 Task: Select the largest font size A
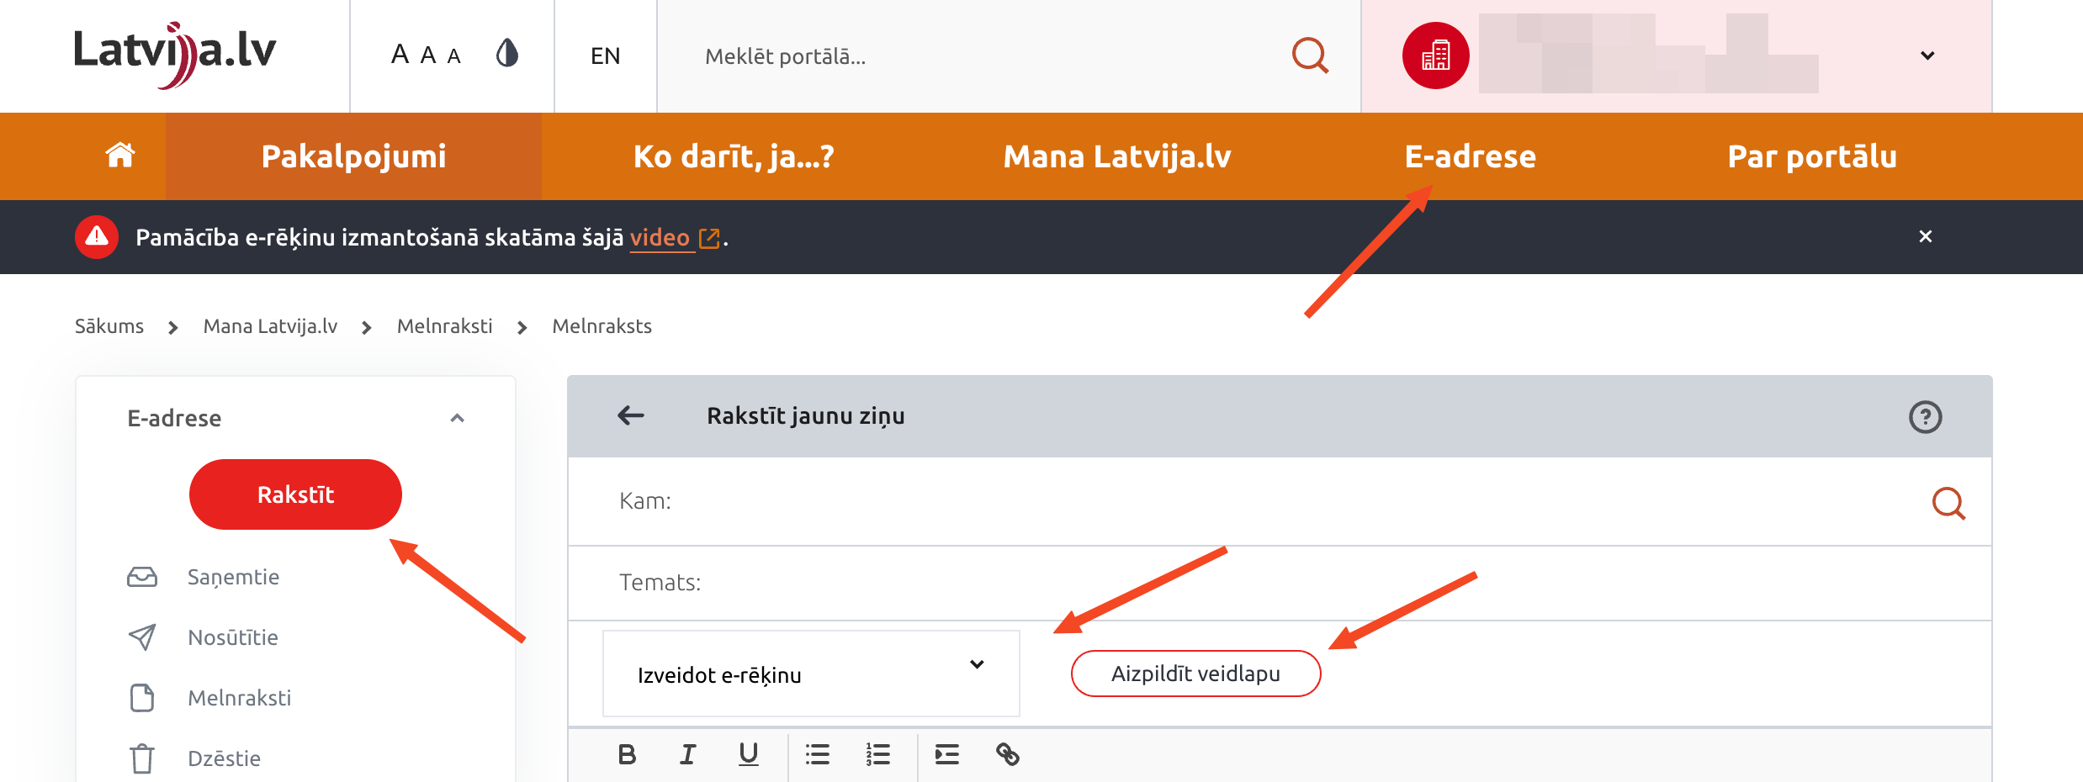coord(400,55)
